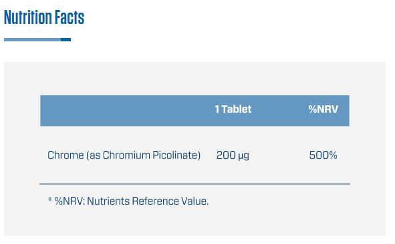Select the %NRV column header
Image resolution: width=395 pixels, height=244 pixels.
(x=323, y=109)
